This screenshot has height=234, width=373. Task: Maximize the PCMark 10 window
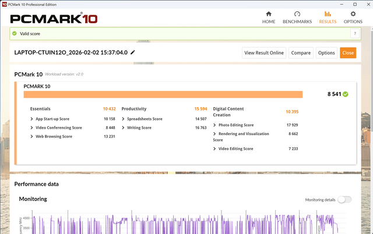[355, 4]
